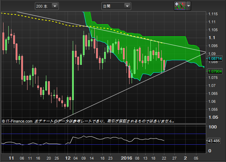Click the 1.095 price axis label

[x=213, y=46]
